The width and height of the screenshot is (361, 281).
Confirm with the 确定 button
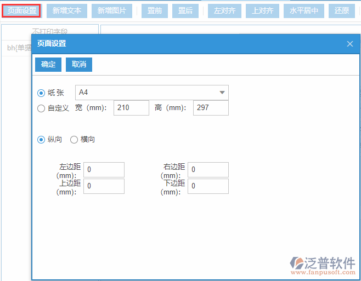(48, 65)
